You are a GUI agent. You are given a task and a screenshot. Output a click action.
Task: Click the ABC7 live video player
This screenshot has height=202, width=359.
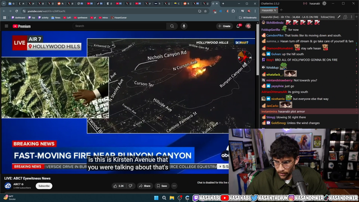pos(128,102)
